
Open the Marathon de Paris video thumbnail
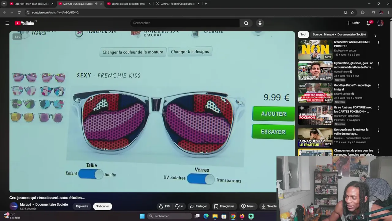pyautogui.click(x=315, y=71)
